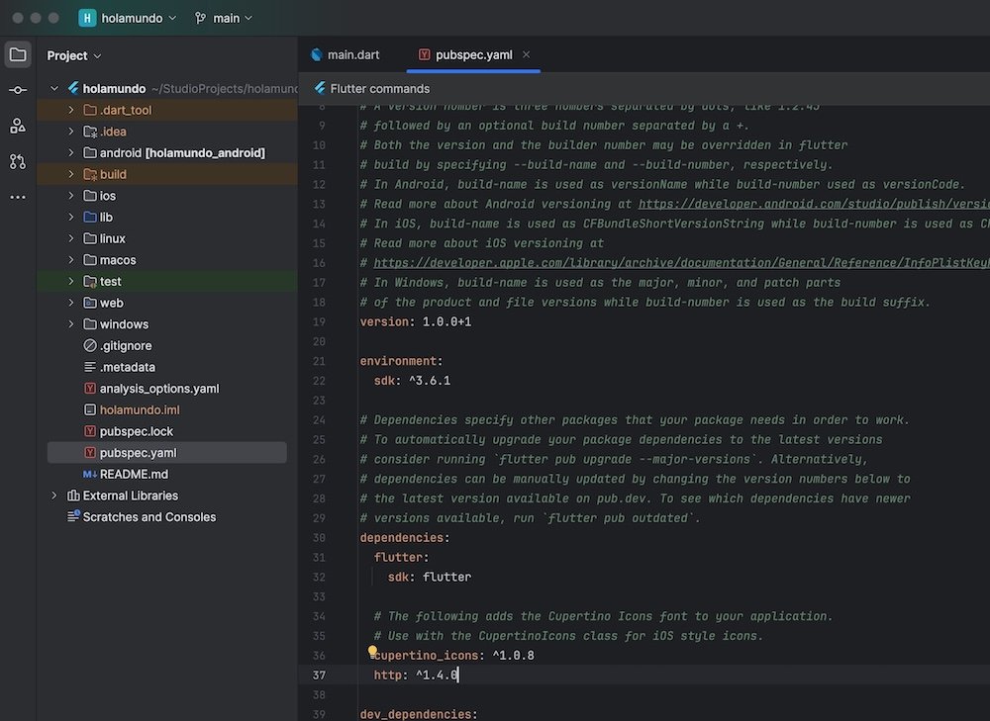Image resolution: width=990 pixels, height=721 pixels.
Task: Open the Resource Manager shapes icon
Action: 18,126
